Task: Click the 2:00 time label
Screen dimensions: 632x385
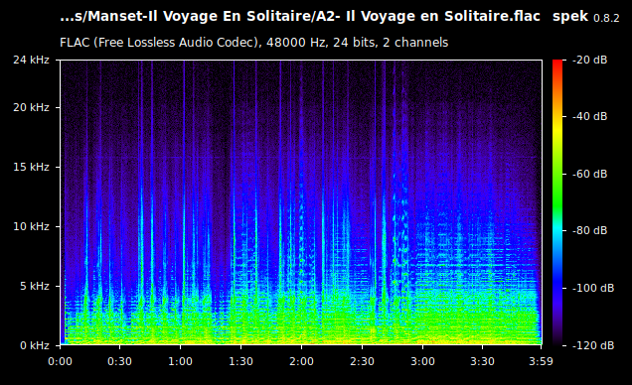Action: coord(301,361)
